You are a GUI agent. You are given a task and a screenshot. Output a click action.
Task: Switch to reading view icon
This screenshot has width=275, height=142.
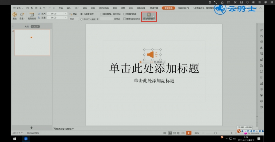pos(179,133)
